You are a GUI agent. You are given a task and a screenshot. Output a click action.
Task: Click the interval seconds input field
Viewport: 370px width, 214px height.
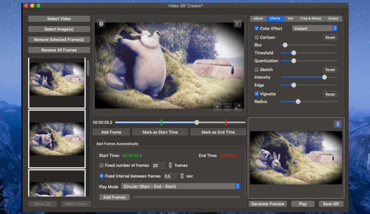(170, 176)
